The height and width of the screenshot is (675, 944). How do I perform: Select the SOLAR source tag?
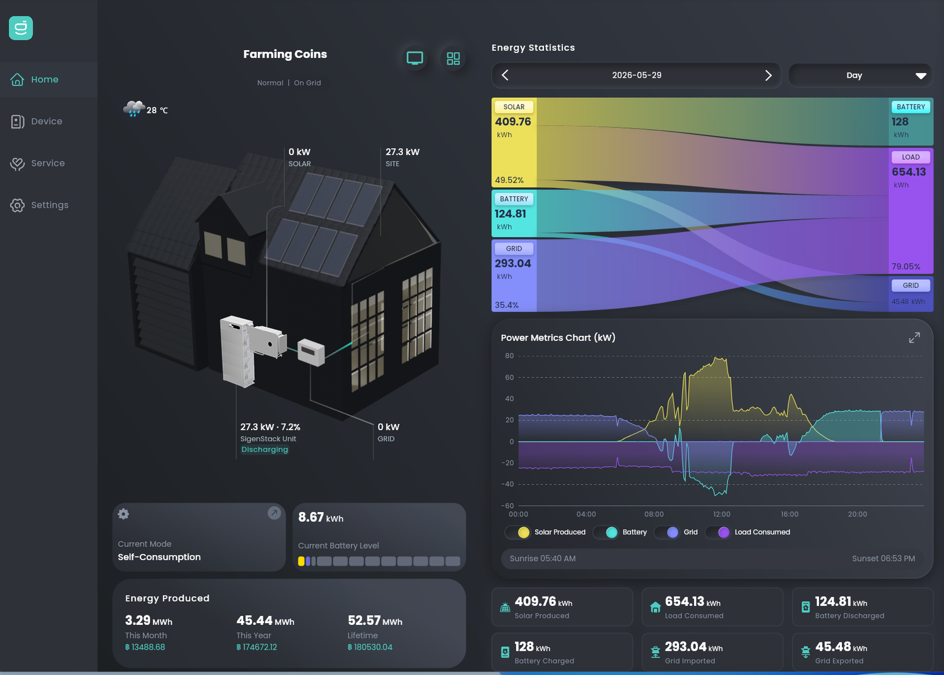514,107
